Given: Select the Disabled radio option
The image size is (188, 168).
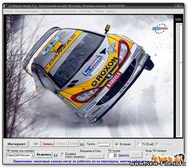Looking at the screenshot, I should pyautogui.click(x=62, y=154).
